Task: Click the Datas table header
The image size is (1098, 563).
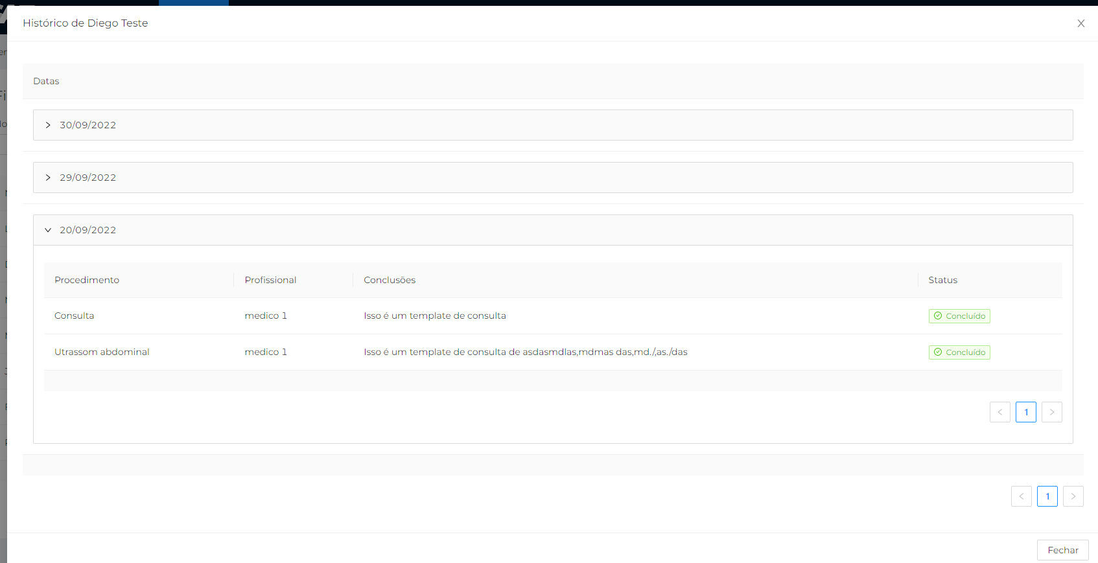Action: click(x=46, y=81)
